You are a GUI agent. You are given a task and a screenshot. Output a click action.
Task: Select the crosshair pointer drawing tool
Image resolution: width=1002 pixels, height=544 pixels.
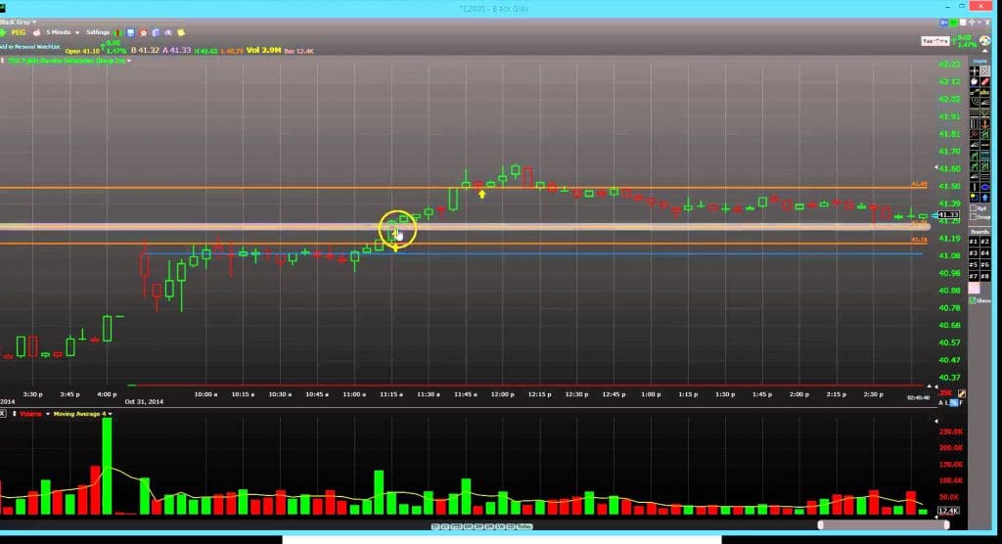click(975, 71)
